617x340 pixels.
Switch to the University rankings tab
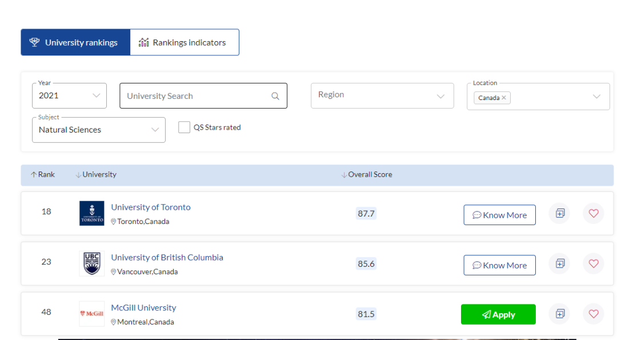75,42
